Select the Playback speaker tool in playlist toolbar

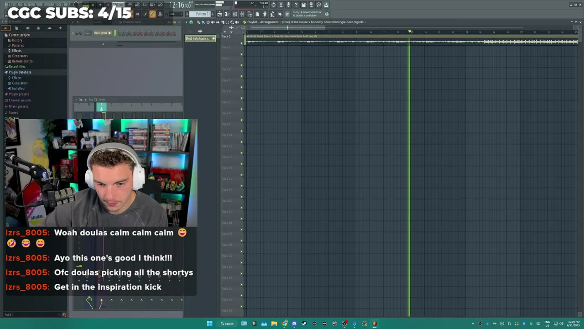(237, 22)
